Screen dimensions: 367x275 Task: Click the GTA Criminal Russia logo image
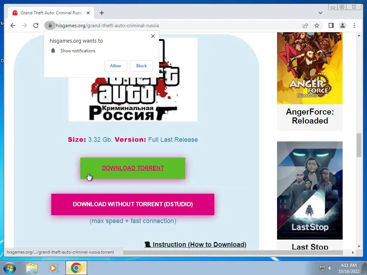click(x=133, y=100)
